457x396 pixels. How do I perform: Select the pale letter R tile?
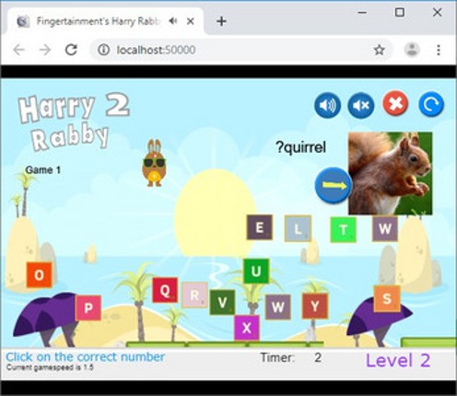coord(194,295)
